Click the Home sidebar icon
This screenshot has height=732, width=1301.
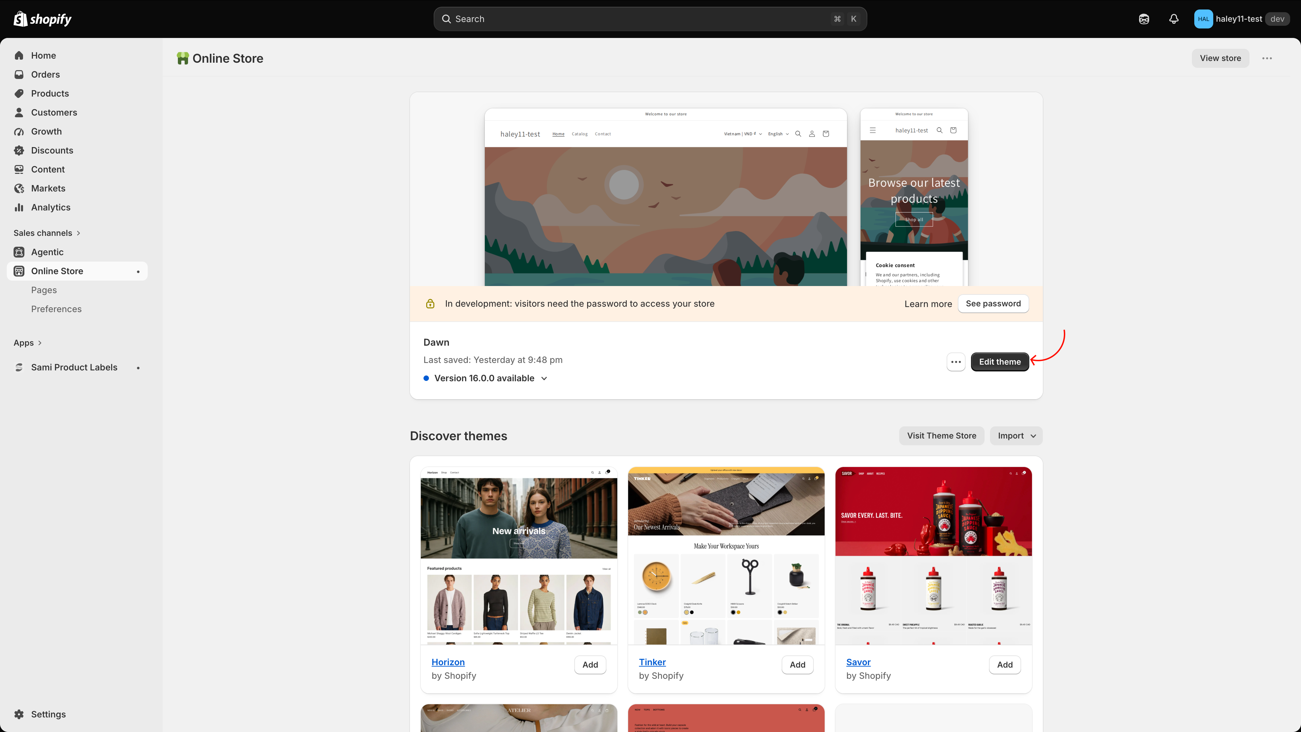[19, 56]
